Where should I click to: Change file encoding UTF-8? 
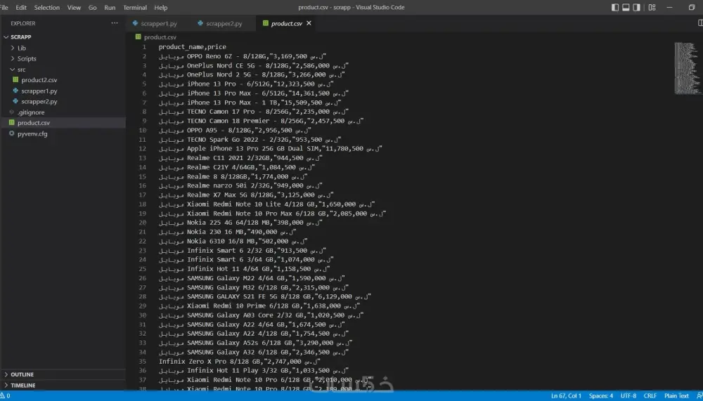coord(628,396)
